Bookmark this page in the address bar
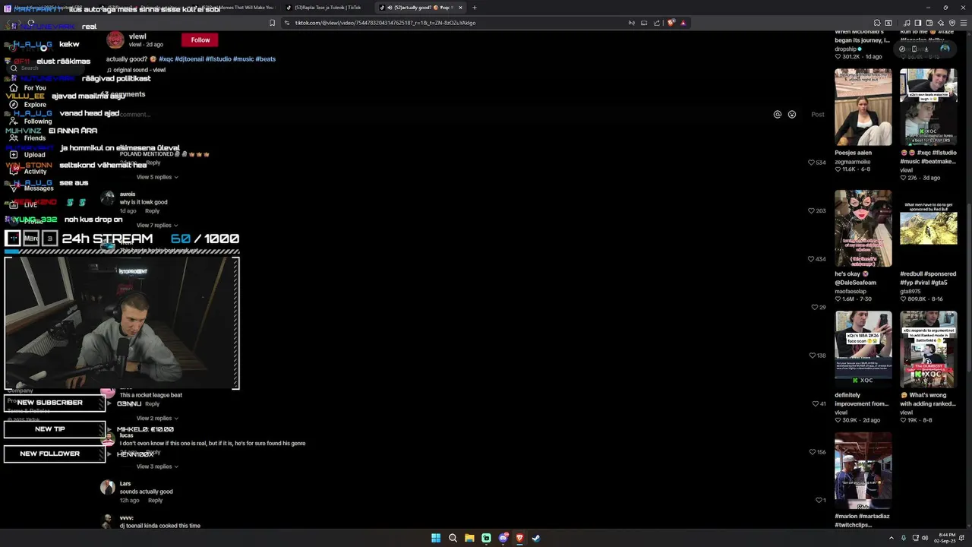Image resolution: width=972 pixels, height=547 pixels. point(273,23)
